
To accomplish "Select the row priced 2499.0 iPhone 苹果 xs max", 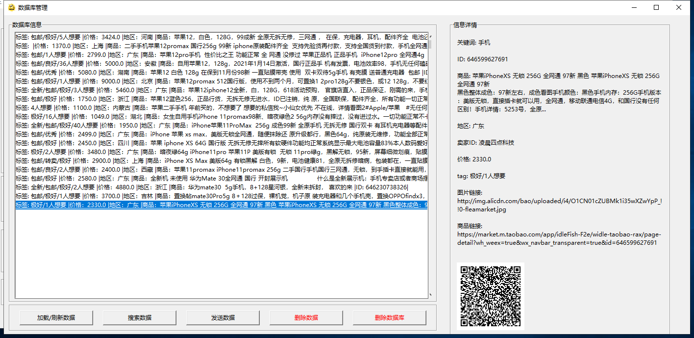I will tap(222, 134).
